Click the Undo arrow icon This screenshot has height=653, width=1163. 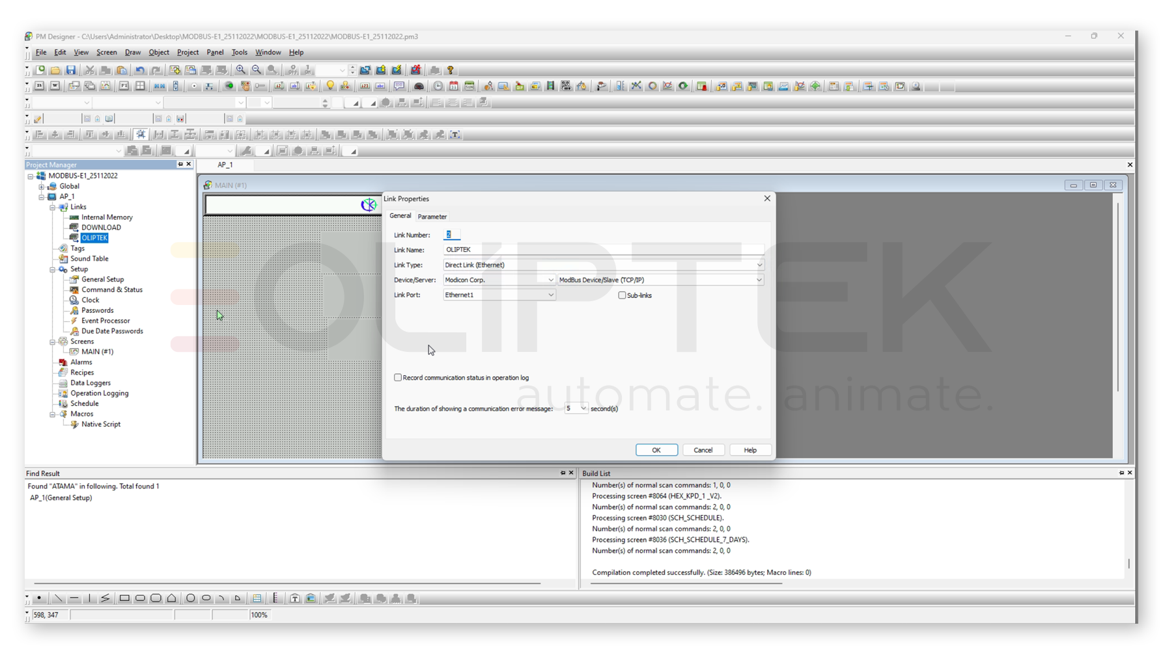click(x=140, y=70)
